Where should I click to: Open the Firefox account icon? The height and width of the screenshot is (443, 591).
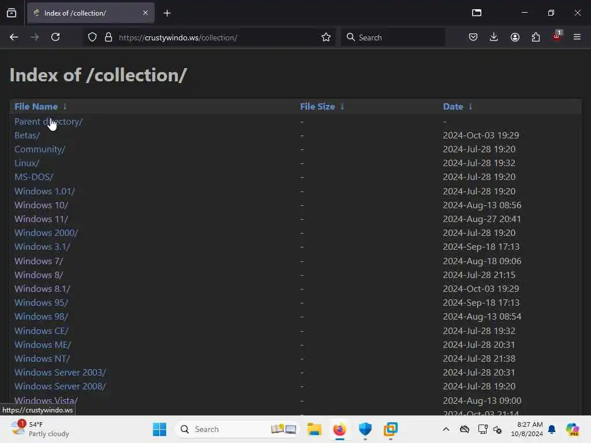coord(515,37)
